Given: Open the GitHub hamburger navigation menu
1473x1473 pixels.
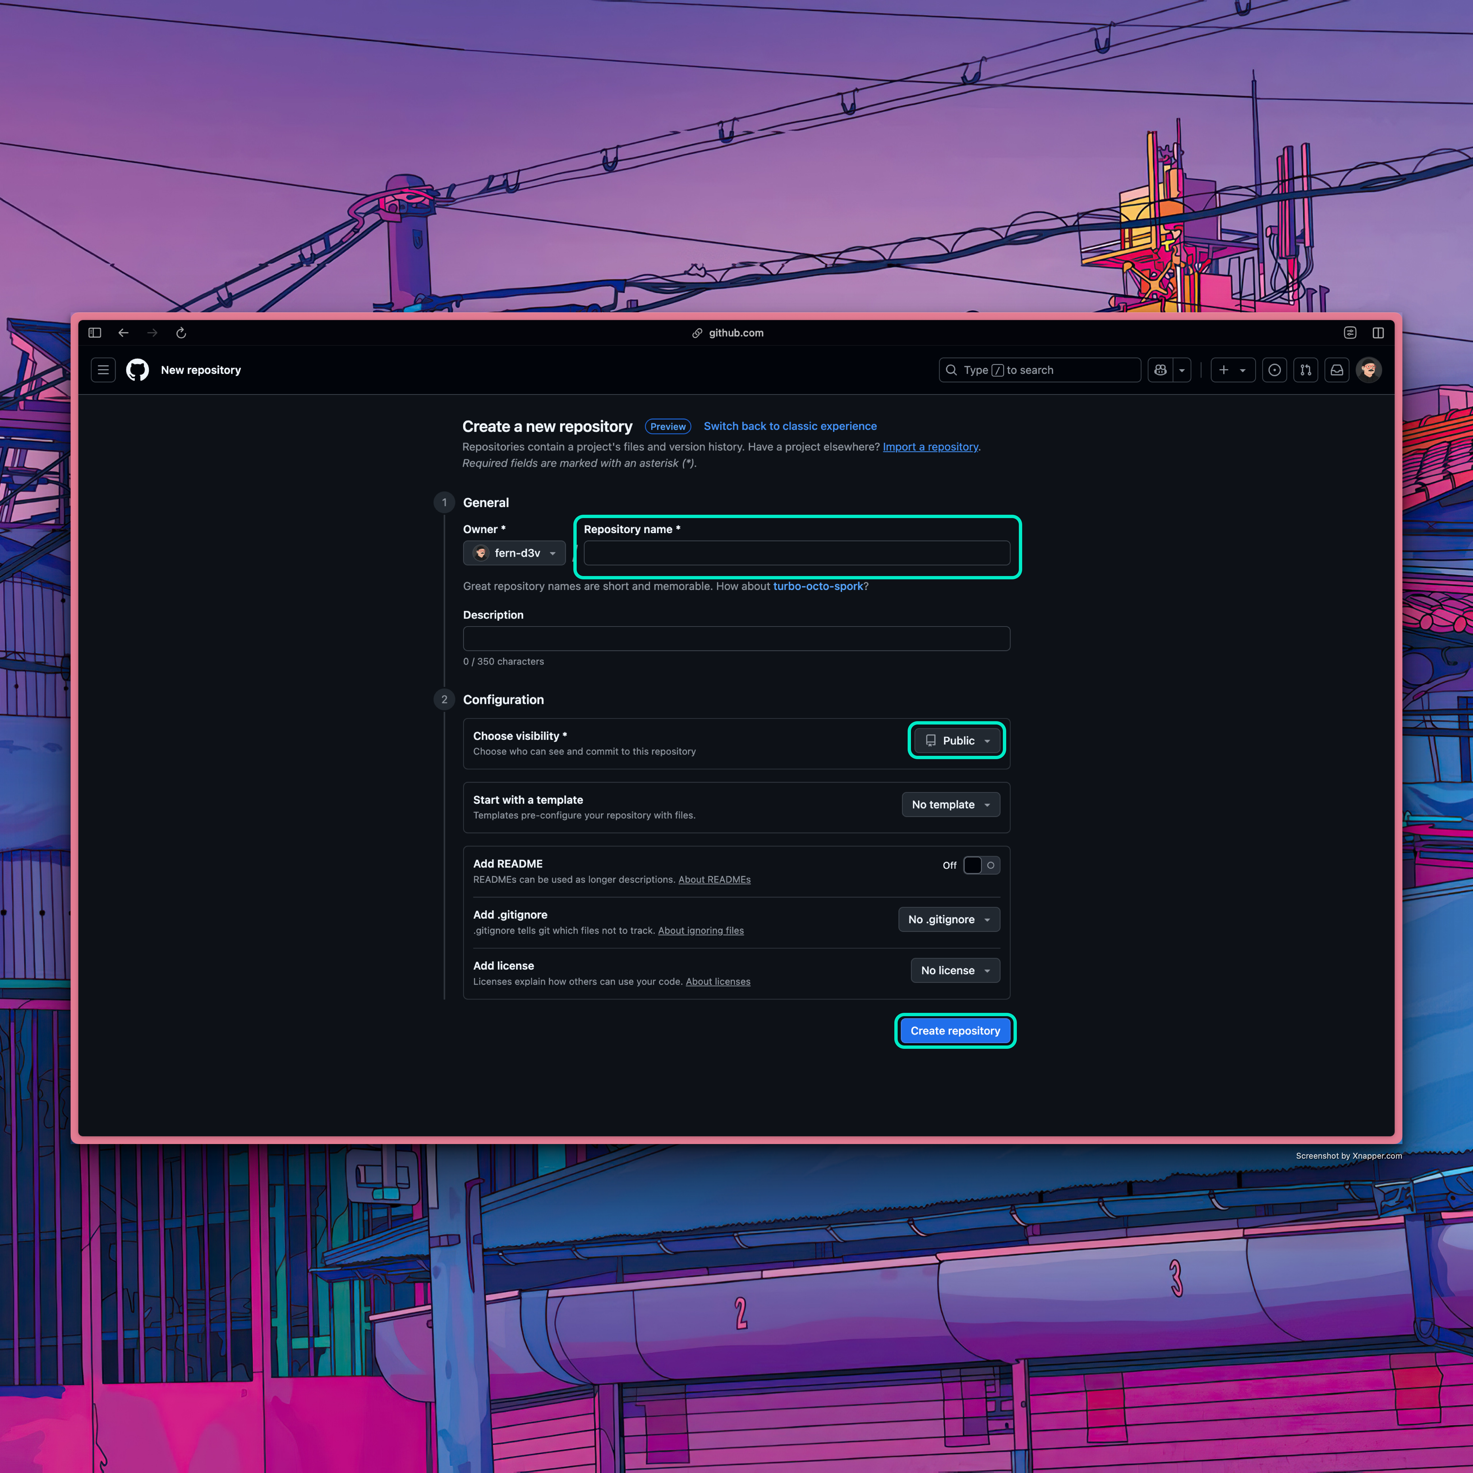Looking at the screenshot, I should coord(103,370).
